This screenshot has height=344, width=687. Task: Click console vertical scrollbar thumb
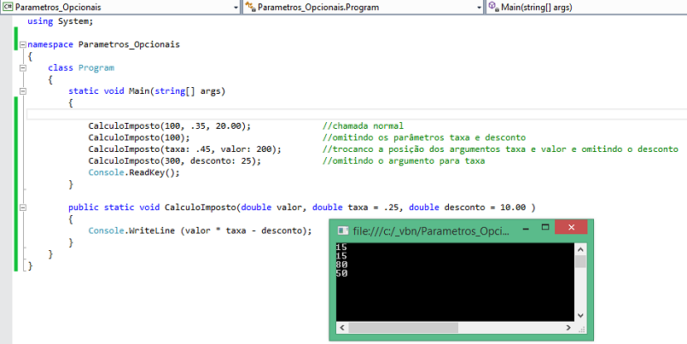pos(580,261)
